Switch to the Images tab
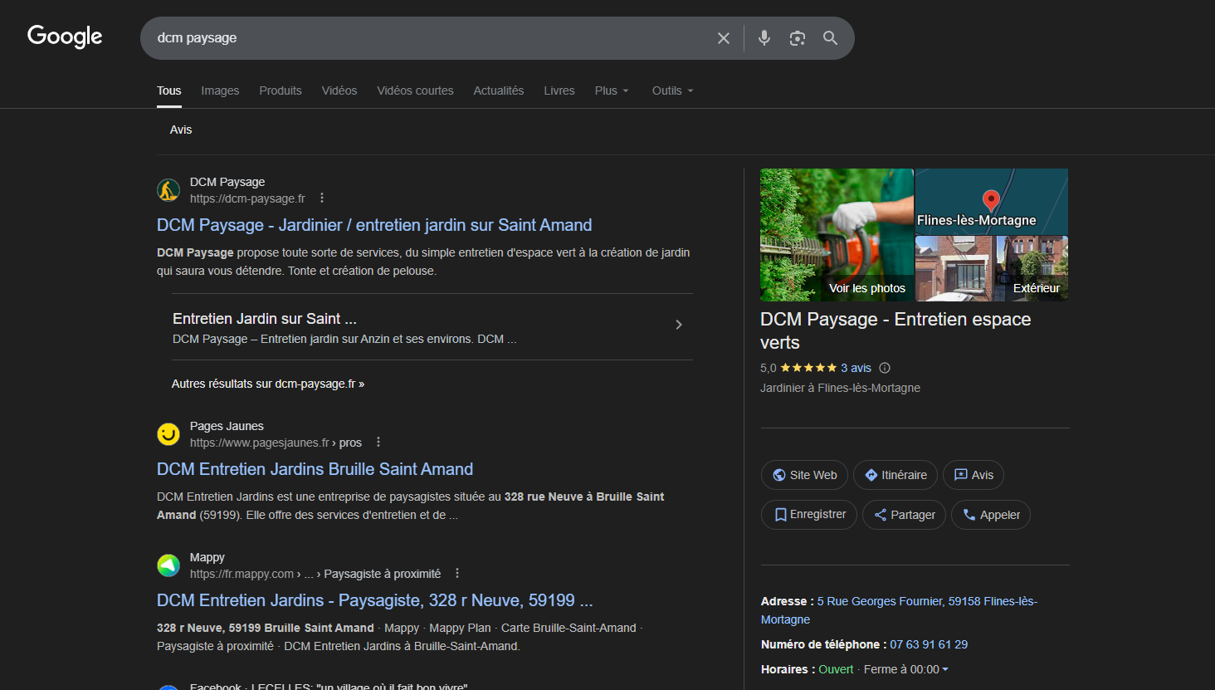Image resolution: width=1215 pixels, height=690 pixels. [220, 91]
